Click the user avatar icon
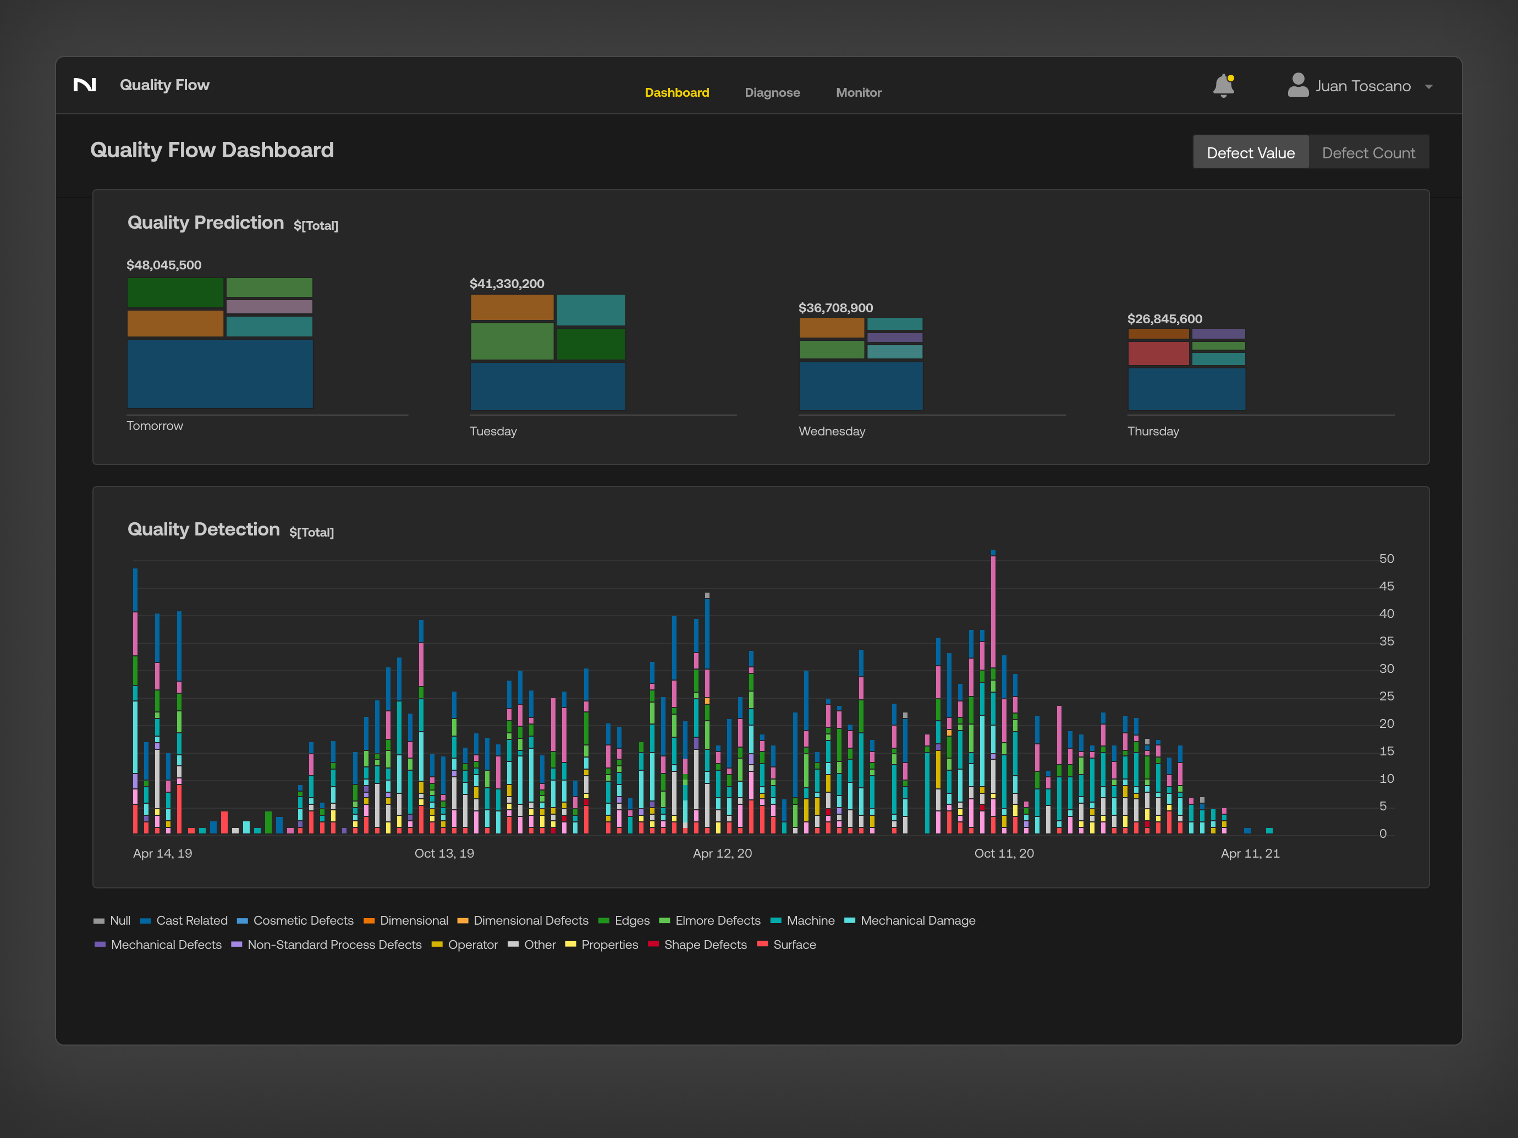The width and height of the screenshot is (1518, 1138). point(1297,86)
